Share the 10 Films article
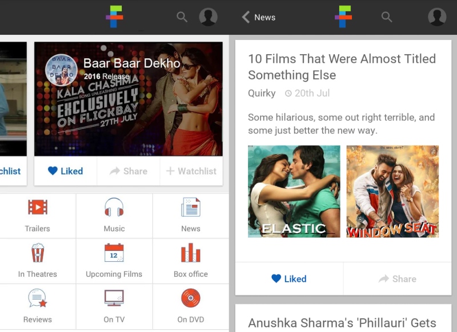 pos(398,279)
